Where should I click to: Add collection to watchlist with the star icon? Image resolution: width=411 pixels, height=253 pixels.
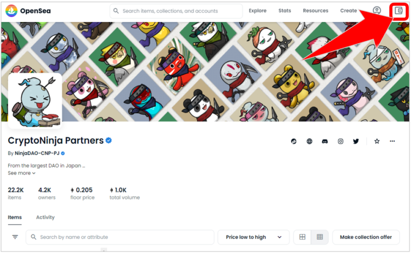(x=377, y=141)
